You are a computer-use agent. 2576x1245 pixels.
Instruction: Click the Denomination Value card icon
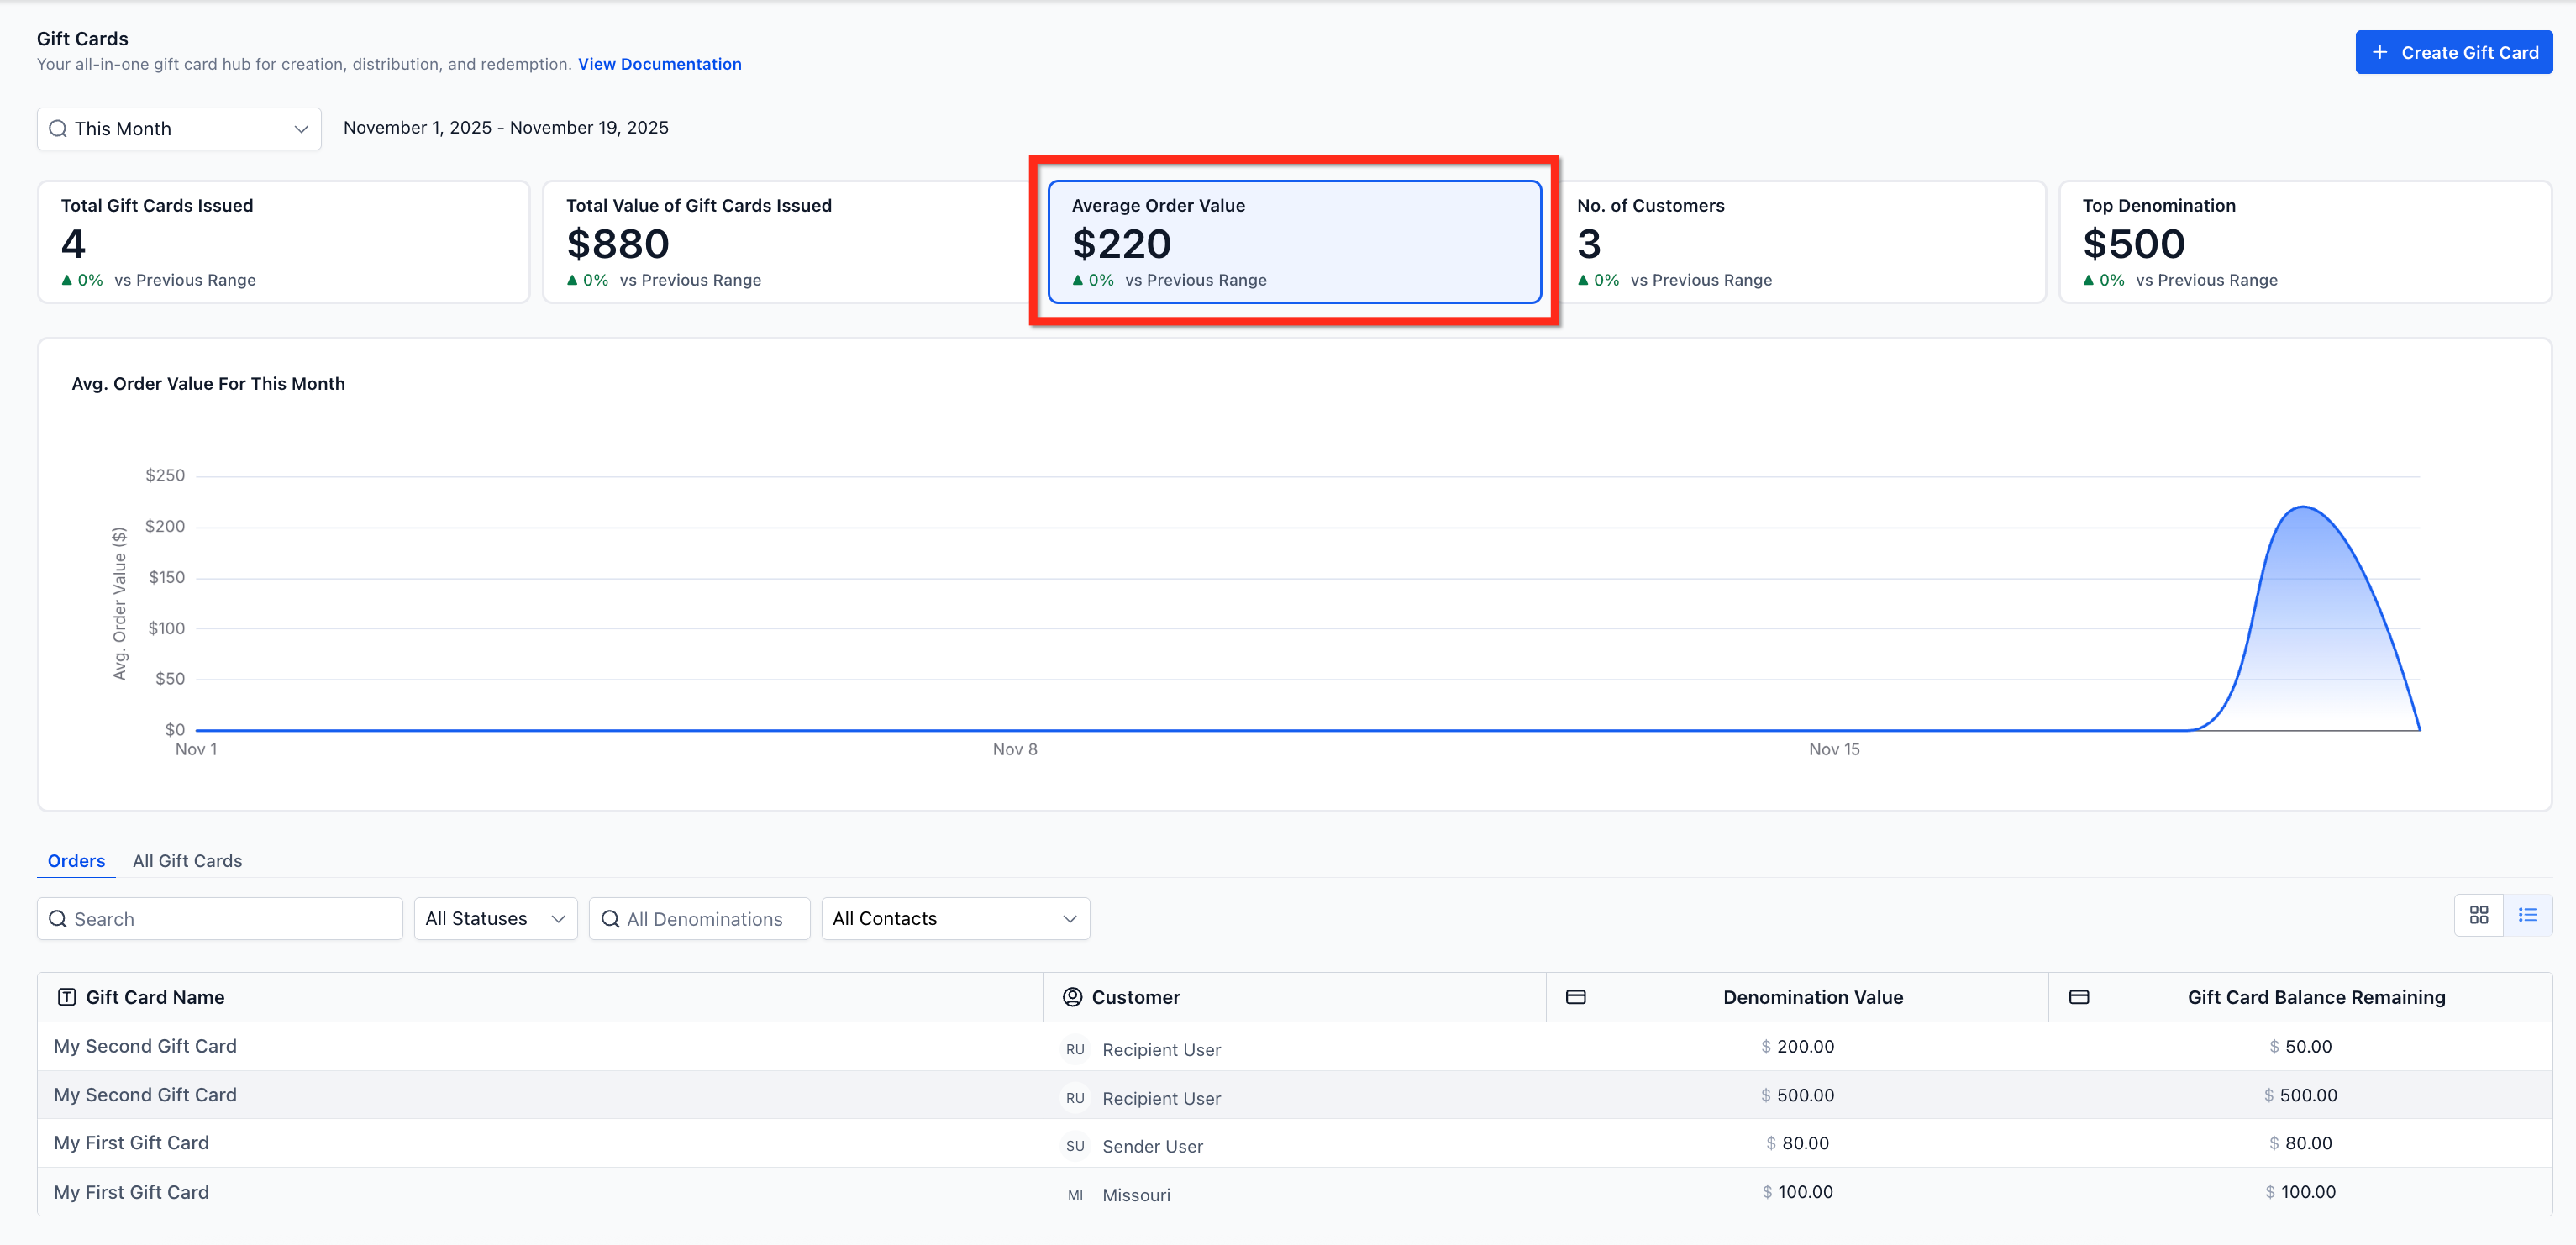click(1576, 997)
